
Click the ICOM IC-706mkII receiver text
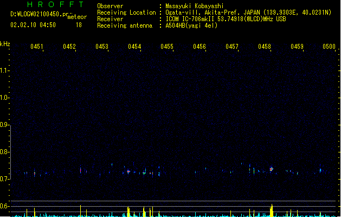(x=226, y=19)
